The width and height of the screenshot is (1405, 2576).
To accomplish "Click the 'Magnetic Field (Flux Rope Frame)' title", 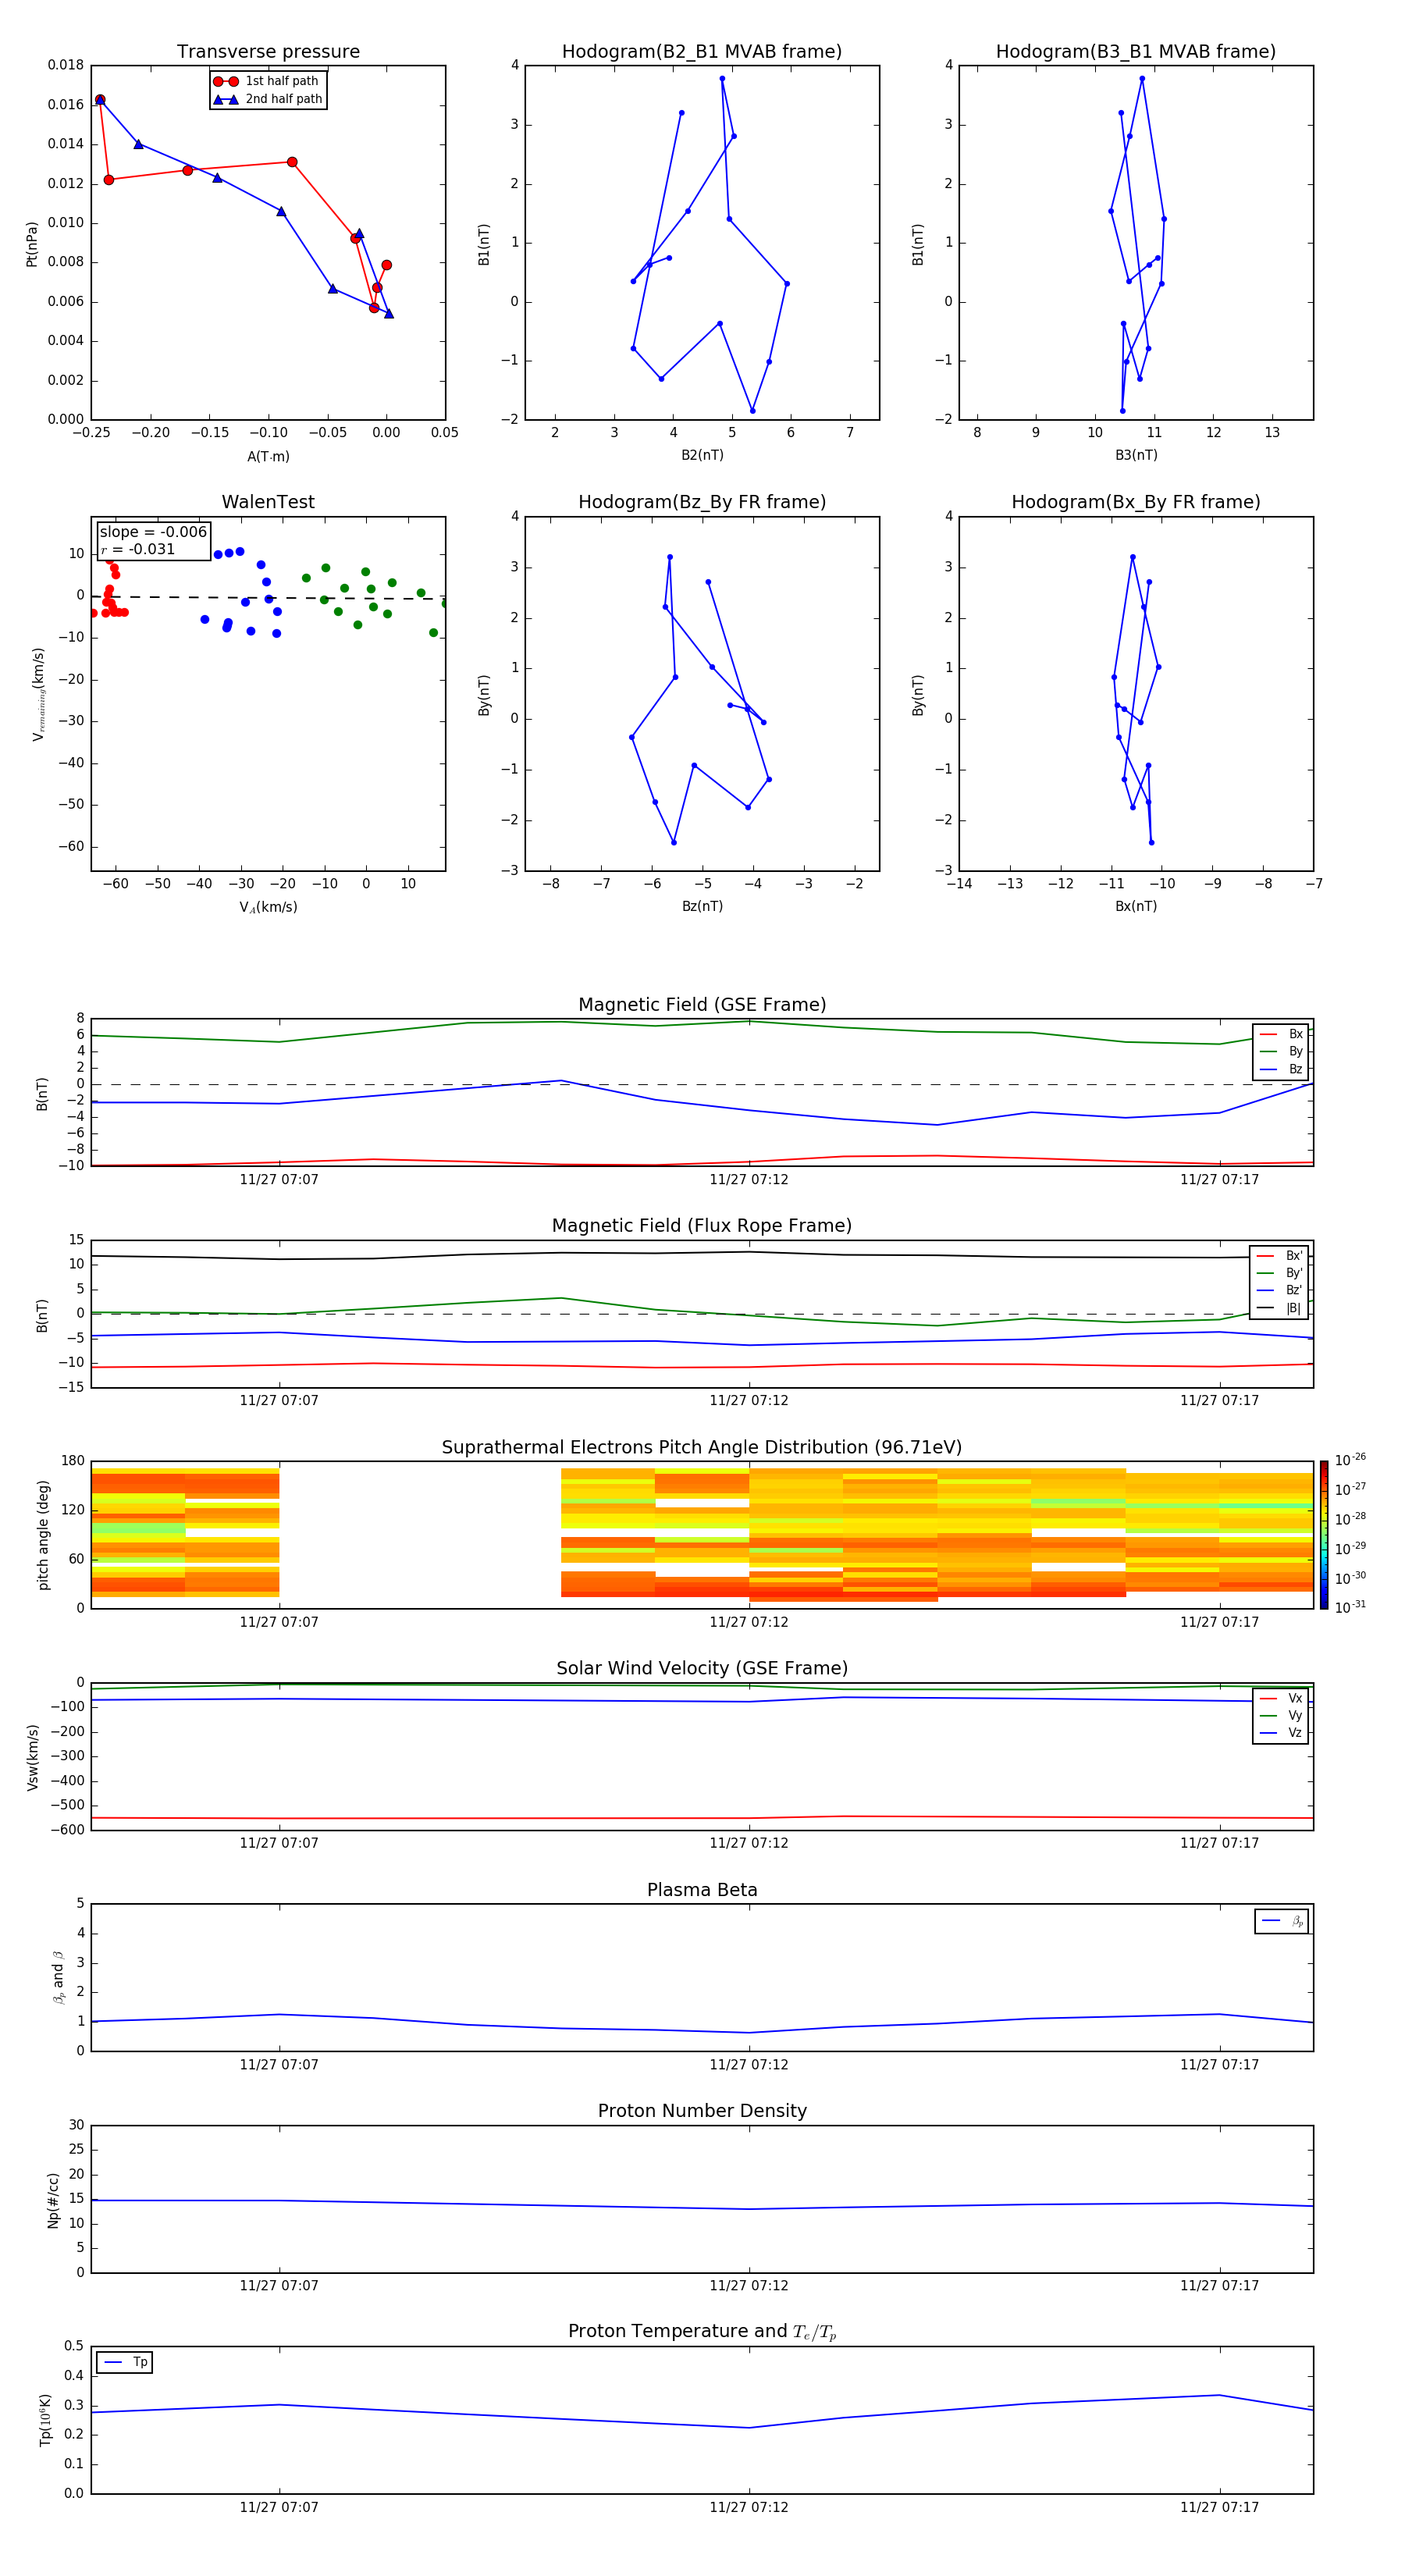I will coord(702,1226).
